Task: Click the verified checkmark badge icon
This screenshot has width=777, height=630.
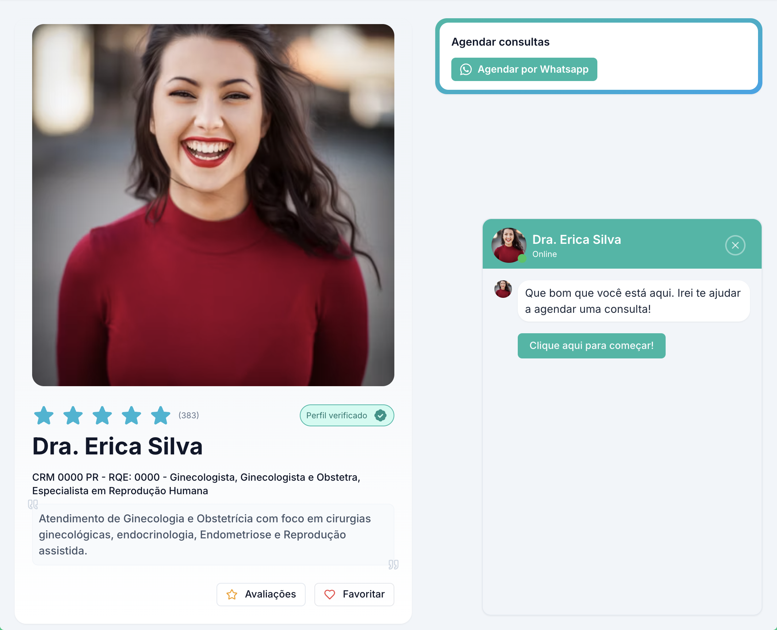Action: click(x=380, y=415)
